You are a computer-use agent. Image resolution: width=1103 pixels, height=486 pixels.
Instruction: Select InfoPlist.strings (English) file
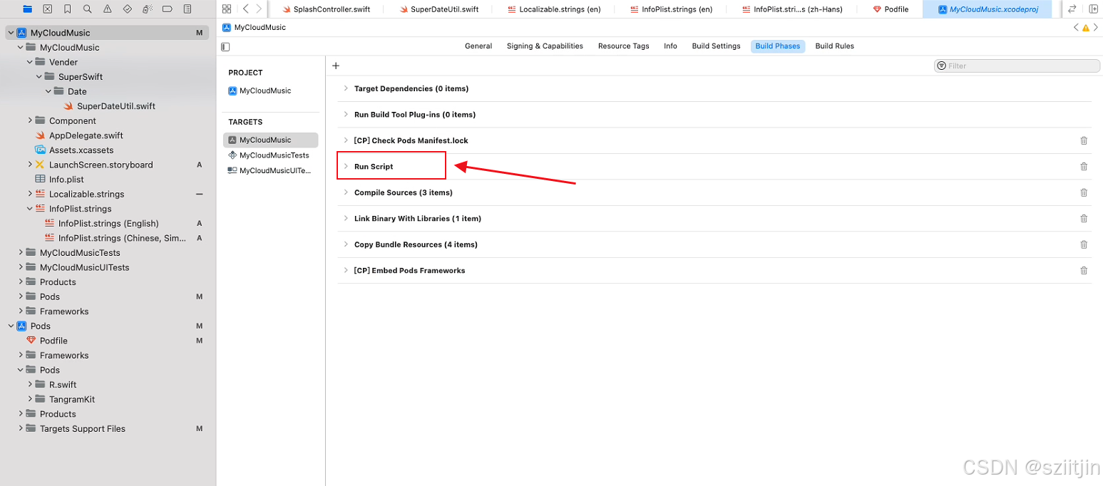(108, 223)
